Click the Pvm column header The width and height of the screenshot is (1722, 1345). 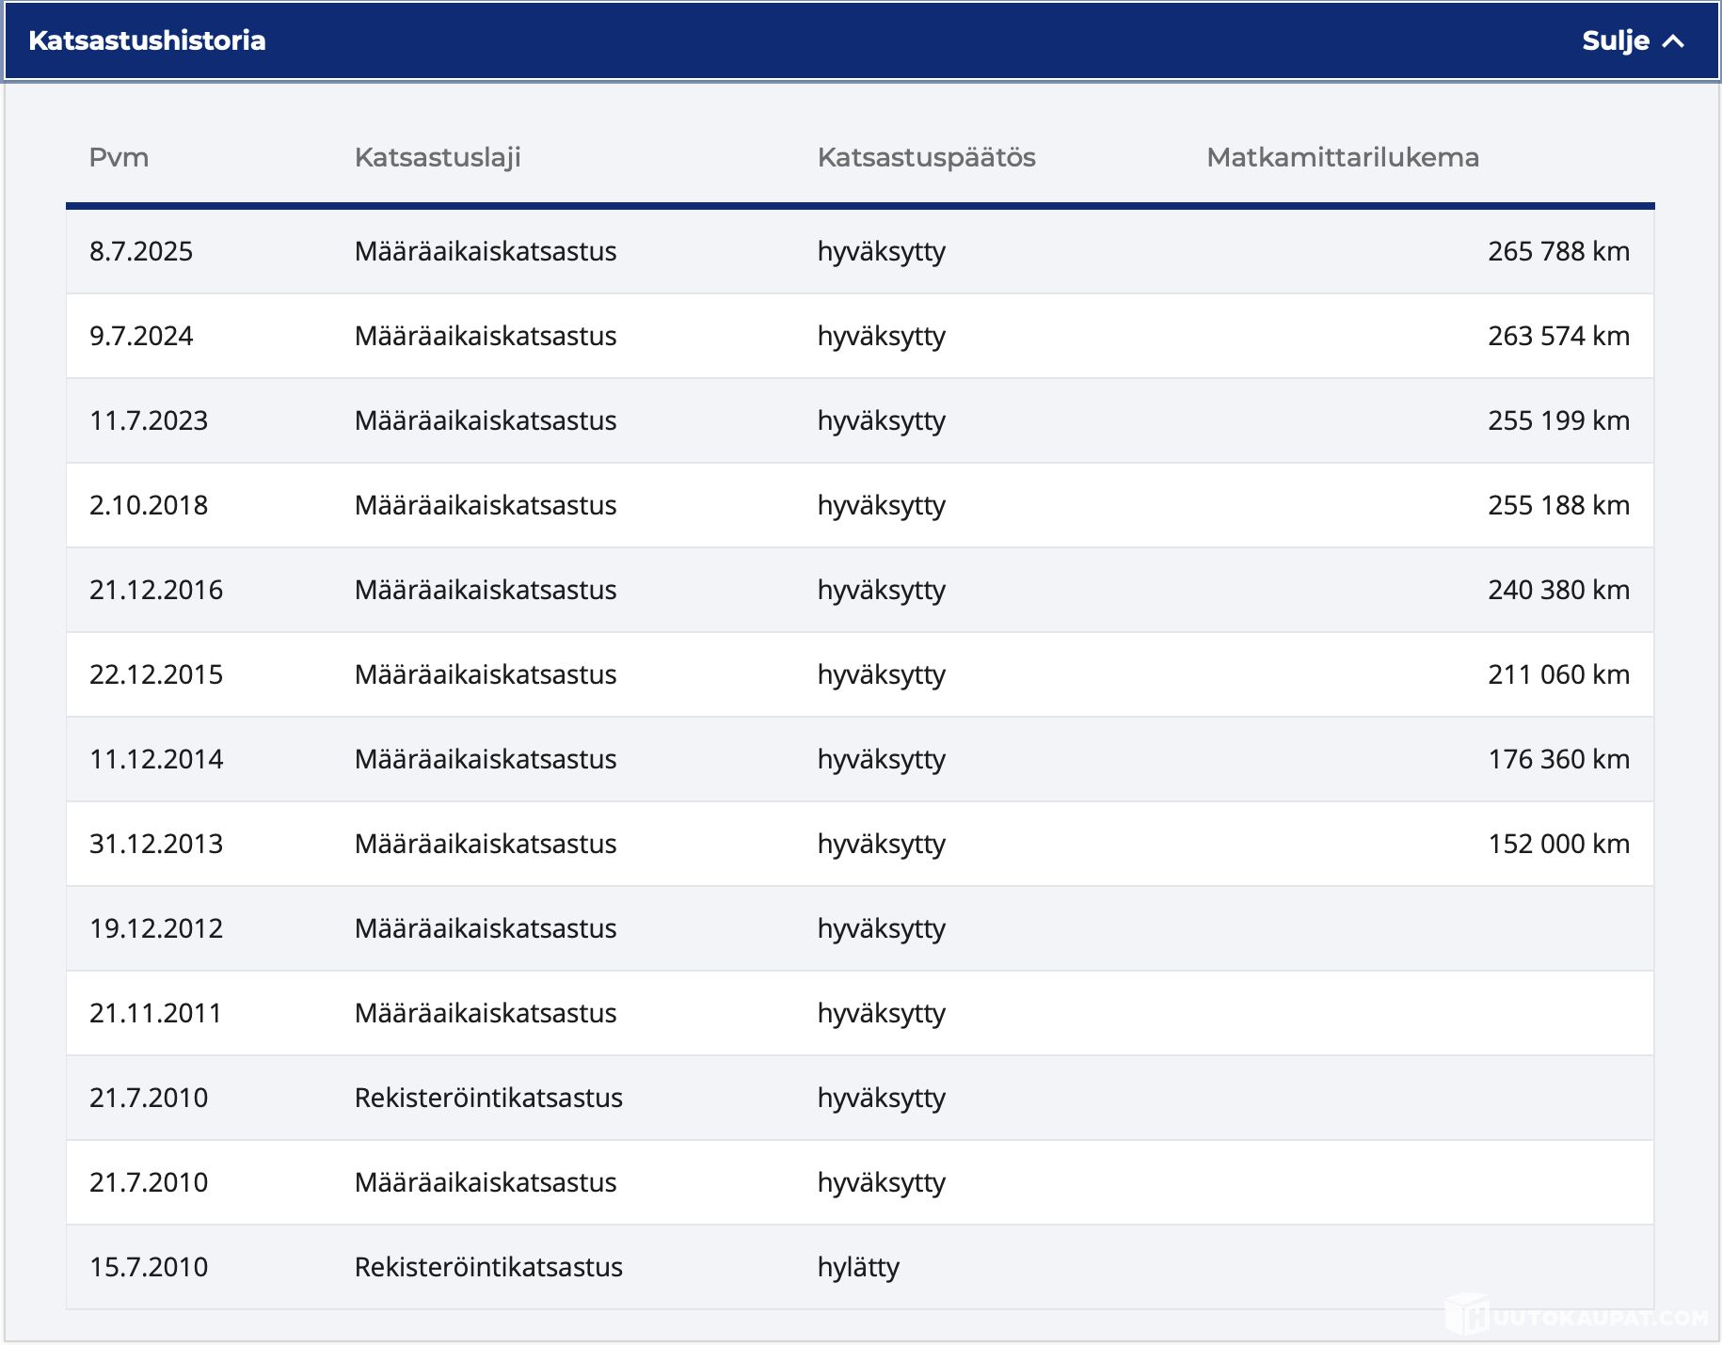[119, 157]
